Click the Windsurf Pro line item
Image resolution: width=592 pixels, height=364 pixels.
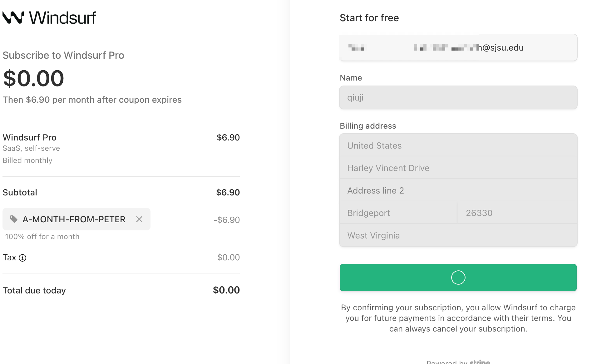tap(30, 137)
